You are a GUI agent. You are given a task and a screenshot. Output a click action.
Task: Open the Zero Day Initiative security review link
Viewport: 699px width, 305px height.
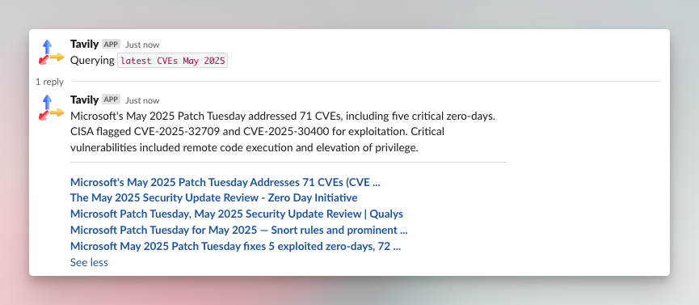pyautogui.click(x=214, y=198)
